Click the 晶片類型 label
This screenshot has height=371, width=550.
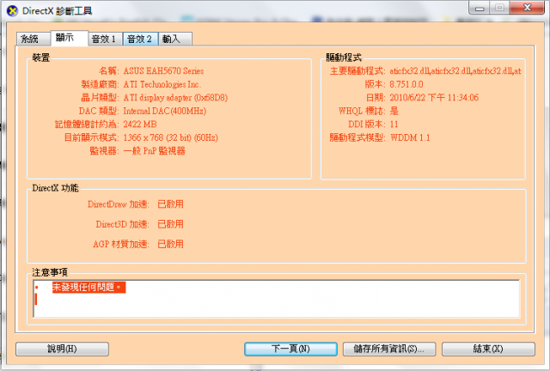tap(100, 98)
